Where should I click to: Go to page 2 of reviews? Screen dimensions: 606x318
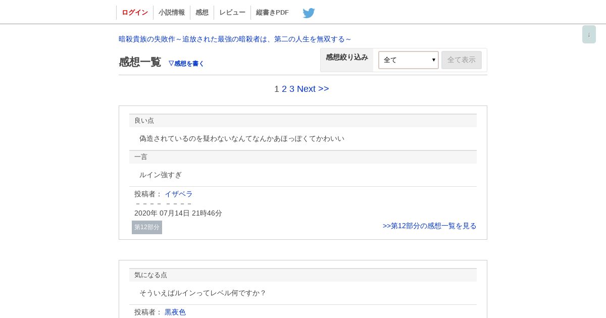(x=284, y=89)
